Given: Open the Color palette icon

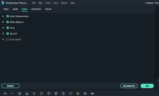Looking at the screenshot, I should coord(49,93).
